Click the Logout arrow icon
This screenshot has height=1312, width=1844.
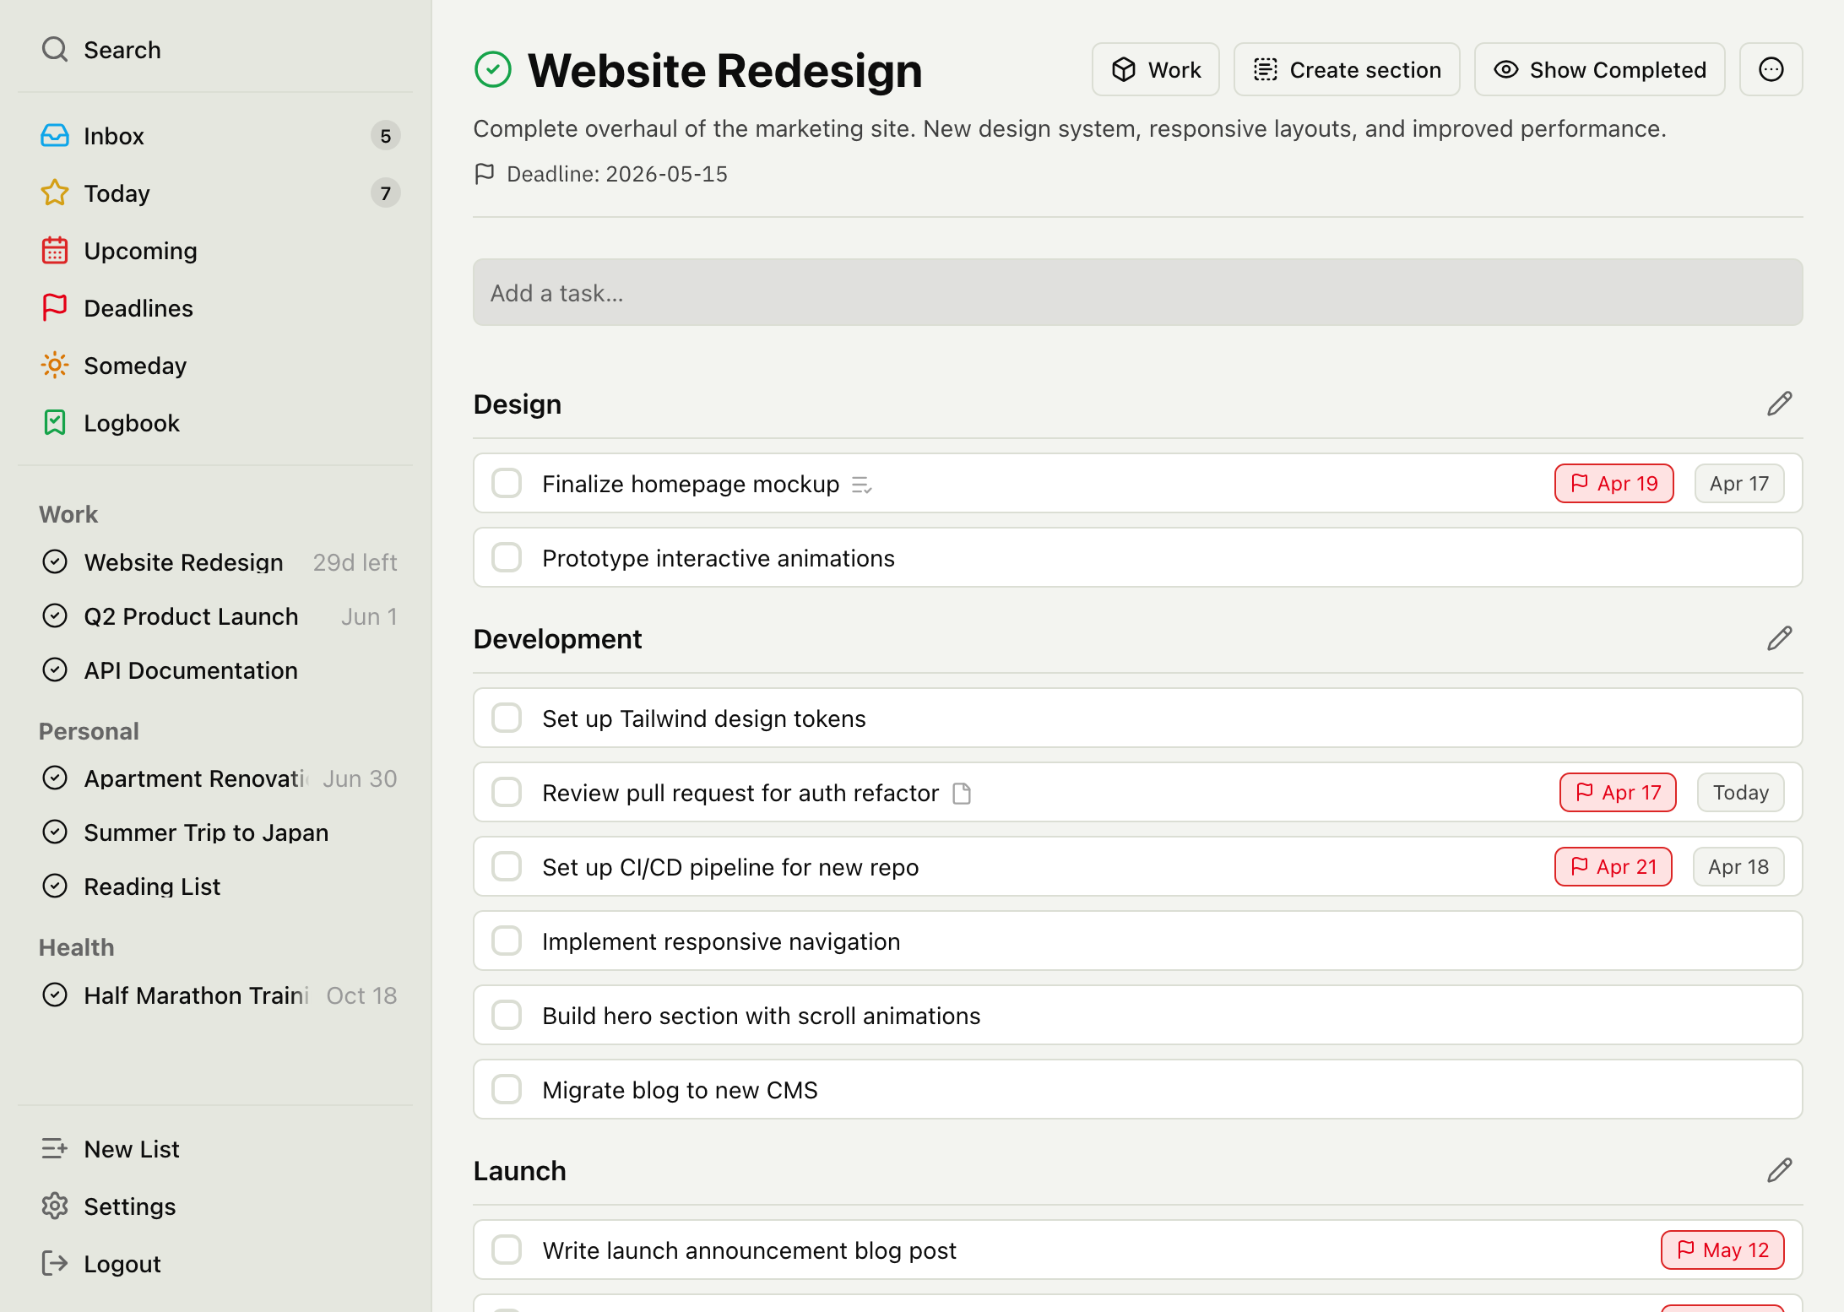pyautogui.click(x=55, y=1264)
